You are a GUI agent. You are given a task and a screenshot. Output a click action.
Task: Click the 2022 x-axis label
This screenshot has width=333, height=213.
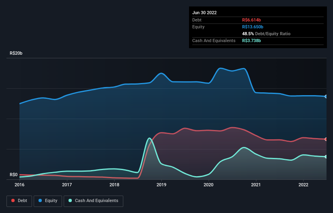(x=303, y=185)
